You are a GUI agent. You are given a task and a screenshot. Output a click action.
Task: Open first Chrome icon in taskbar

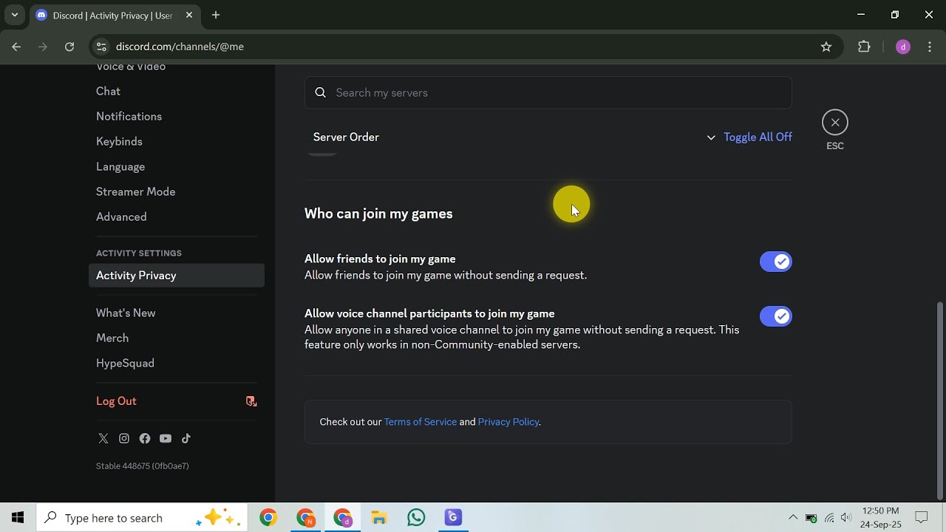[268, 518]
